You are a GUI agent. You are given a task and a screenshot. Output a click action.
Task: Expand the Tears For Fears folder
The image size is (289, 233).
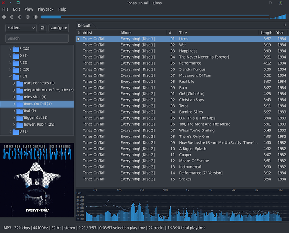coord(15,83)
